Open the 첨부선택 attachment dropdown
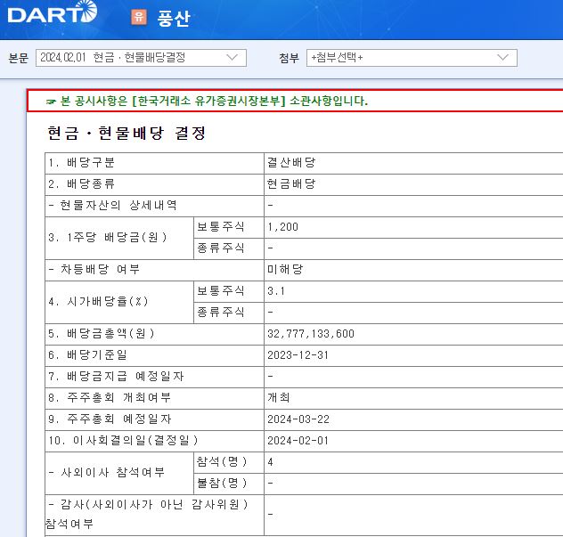Viewport: 563px width, 537px height. [412, 58]
